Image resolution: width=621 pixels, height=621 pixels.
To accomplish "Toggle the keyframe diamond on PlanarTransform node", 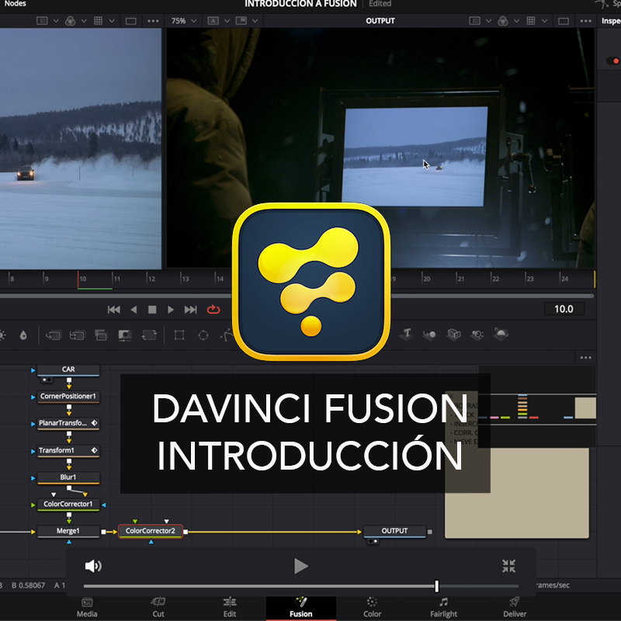I will tap(94, 423).
